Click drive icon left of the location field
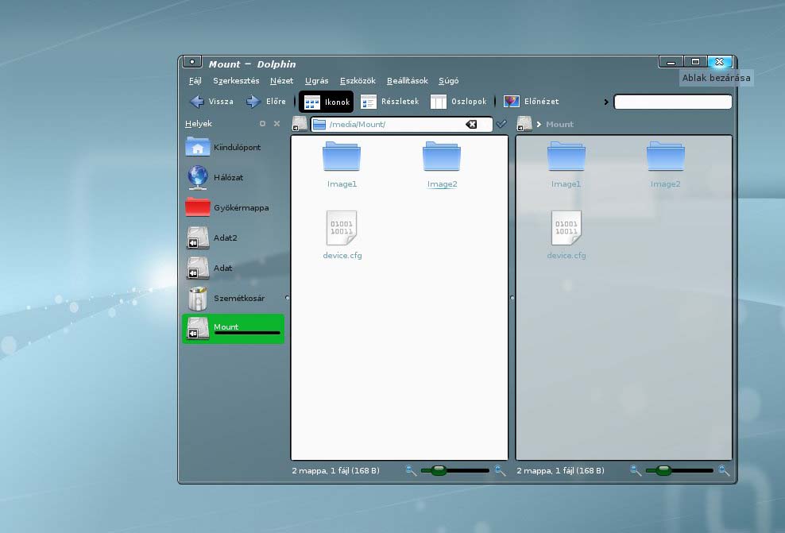 [300, 124]
